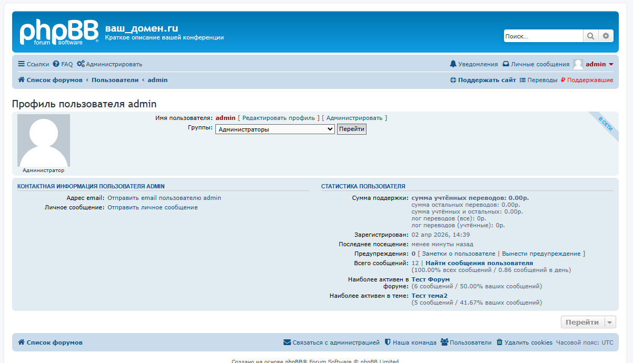Click the delete cookies trash icon

(499, 342)
